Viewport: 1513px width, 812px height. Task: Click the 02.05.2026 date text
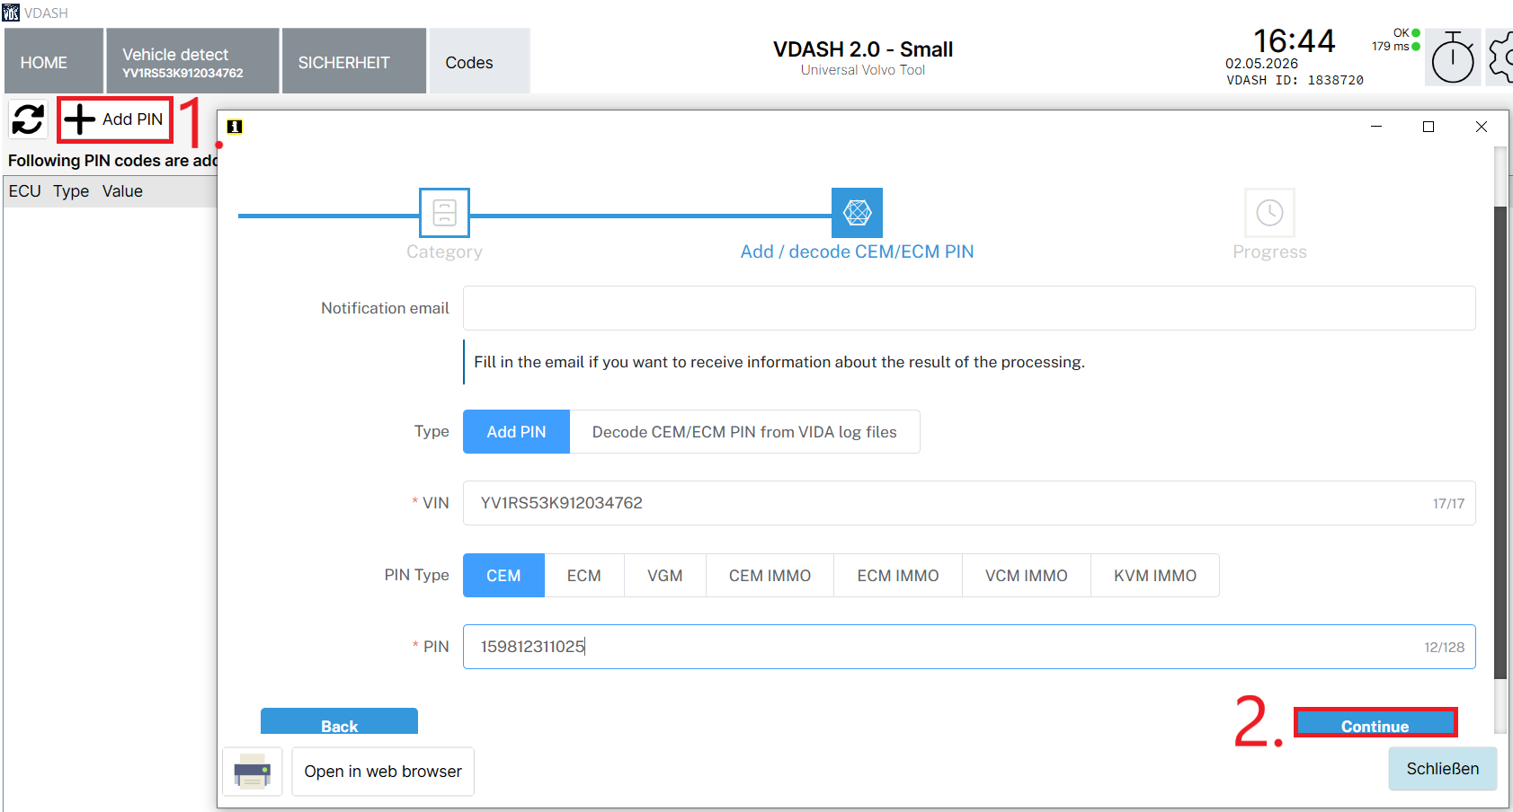tap(1261, 64)
